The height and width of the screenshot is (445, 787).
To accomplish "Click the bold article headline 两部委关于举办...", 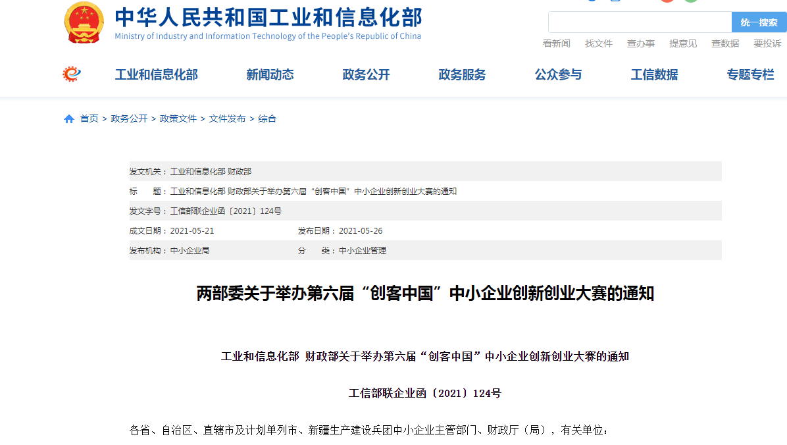I will (425, 294).
